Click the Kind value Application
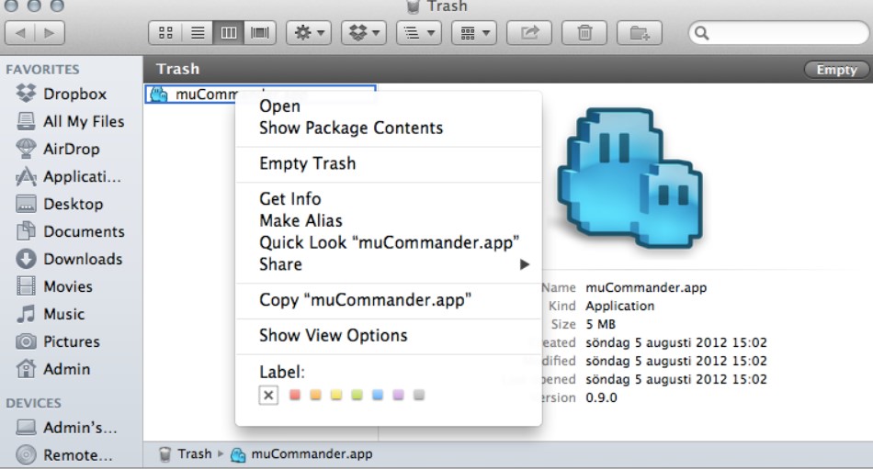 [x=619, y=306]
